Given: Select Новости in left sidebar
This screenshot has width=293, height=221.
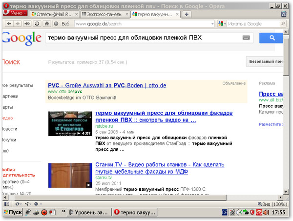Looking at the screenshot, I should (x=10, y=129).
